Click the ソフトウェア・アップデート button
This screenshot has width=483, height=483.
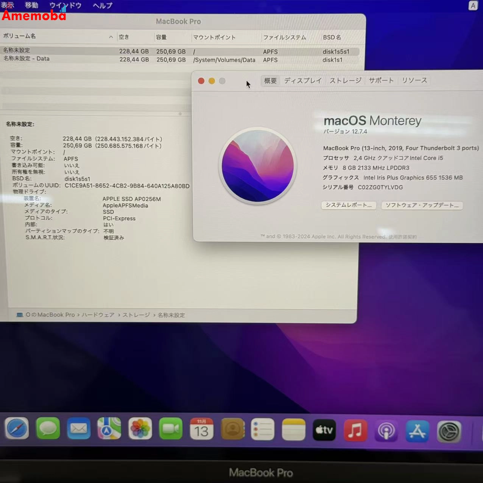pyautogui.click(x=422, y=205)
